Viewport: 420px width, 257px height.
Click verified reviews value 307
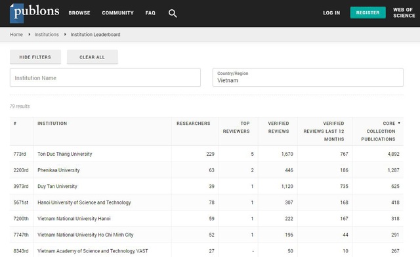click(x=289, y=202)
